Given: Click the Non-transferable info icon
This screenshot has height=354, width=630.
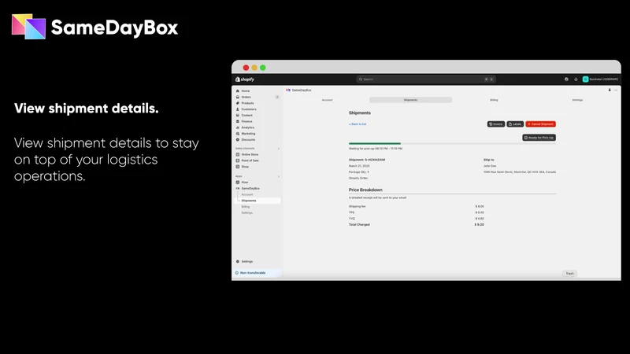Looking at the screenshot, I should 237,273.
